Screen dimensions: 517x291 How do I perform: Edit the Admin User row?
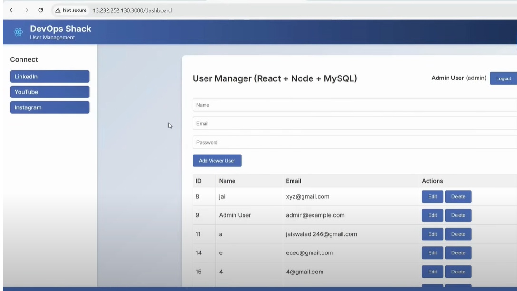coord(432,215)
